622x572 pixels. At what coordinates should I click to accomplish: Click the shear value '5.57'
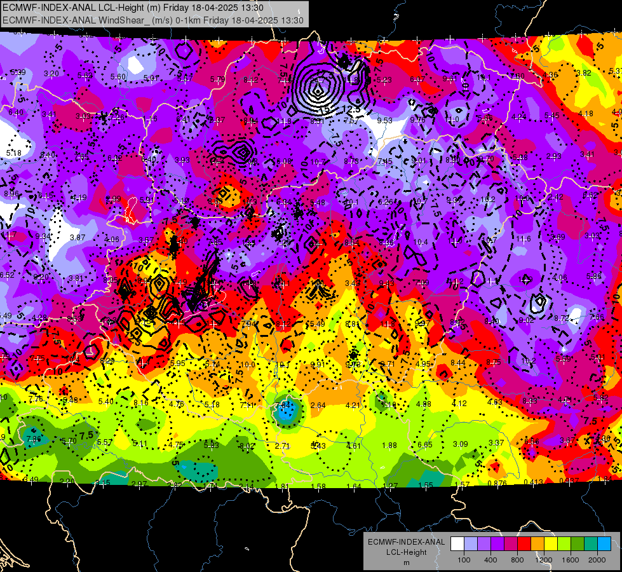coord(105,442)
